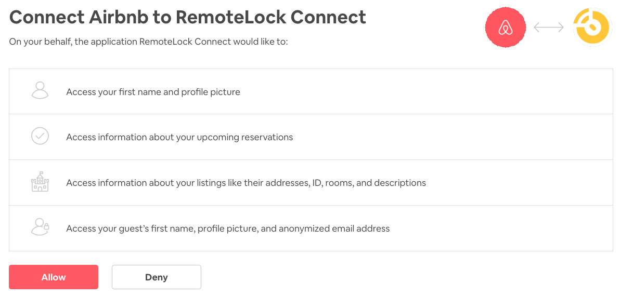Click the "On your behalf" subtitle sentence

pos(148,42)
